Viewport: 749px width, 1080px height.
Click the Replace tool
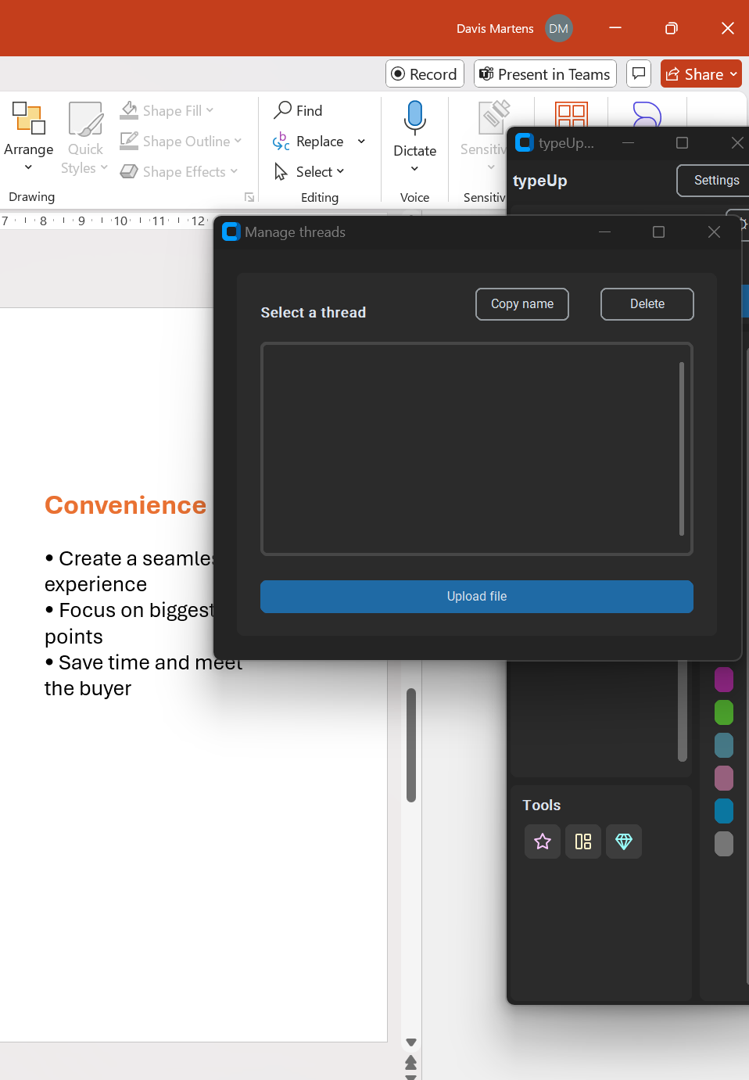309,142
